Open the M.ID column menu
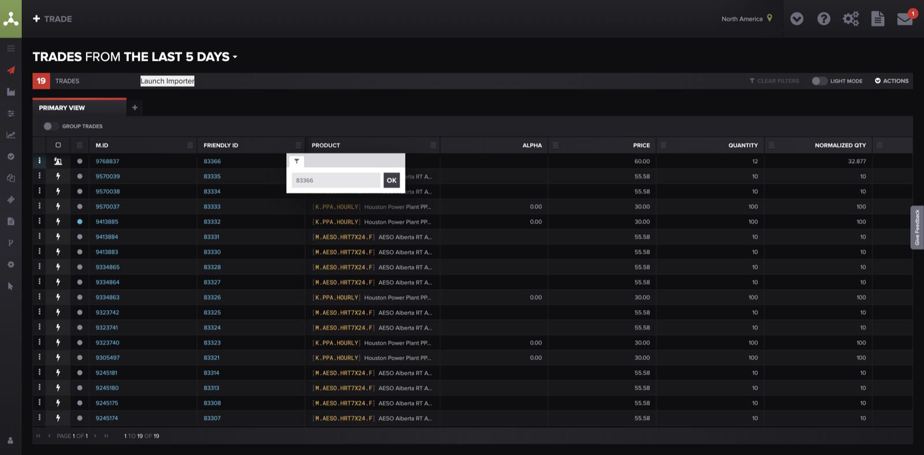 click(190, 145)
